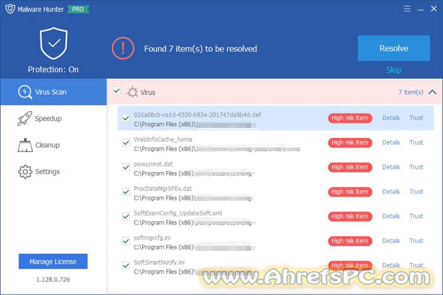Open the Virus Scan tab
Image resolution: width=443 pixels, height=295 pixels.
click(x=54, y=92)
